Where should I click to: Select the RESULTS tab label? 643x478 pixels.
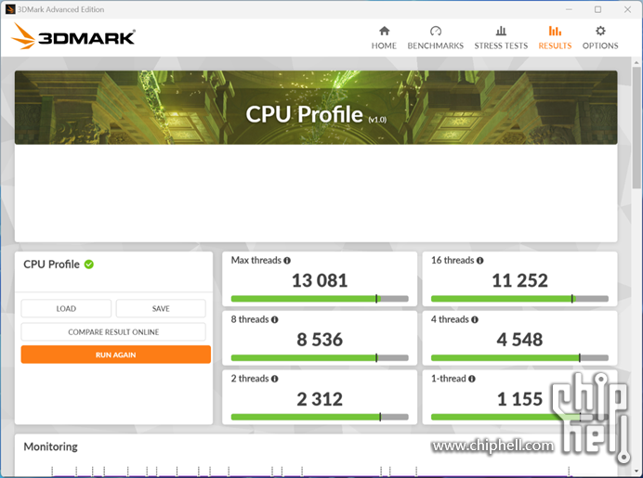555,45
